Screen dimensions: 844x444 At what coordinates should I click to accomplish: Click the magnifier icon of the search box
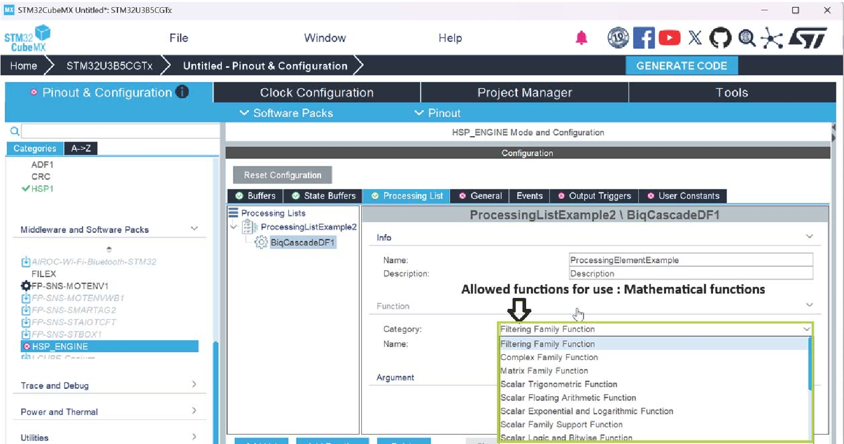[15, 131]
